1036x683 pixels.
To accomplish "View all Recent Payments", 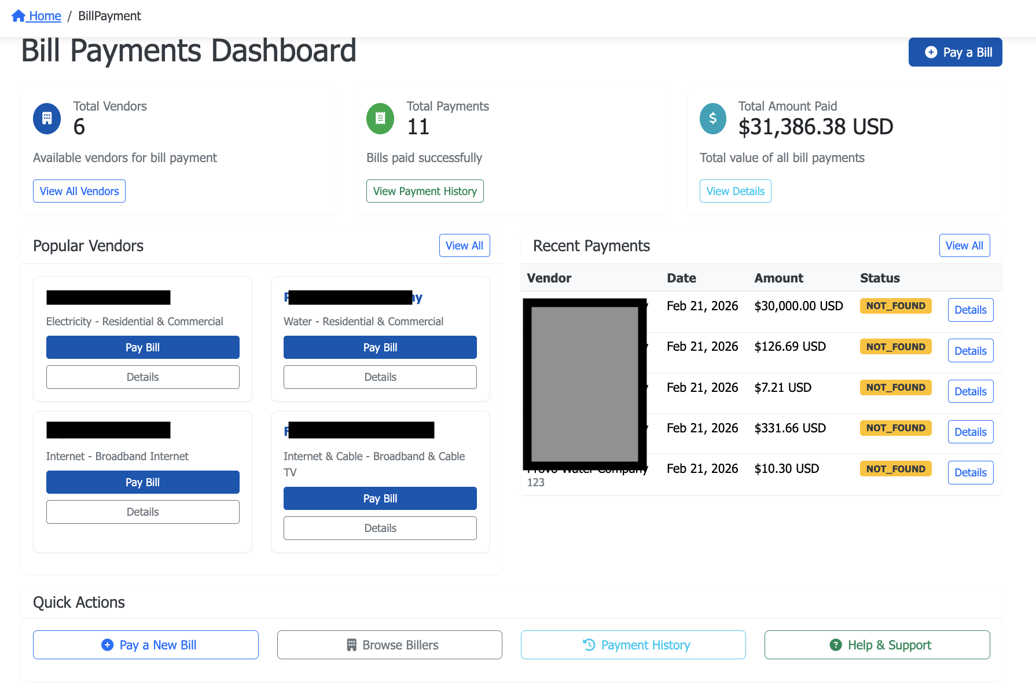I will (964, 245).
